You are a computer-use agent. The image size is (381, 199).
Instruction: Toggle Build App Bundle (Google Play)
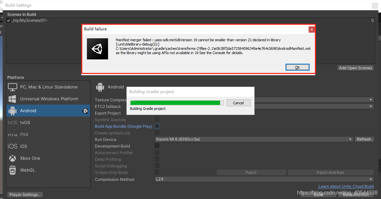(157, 126)
